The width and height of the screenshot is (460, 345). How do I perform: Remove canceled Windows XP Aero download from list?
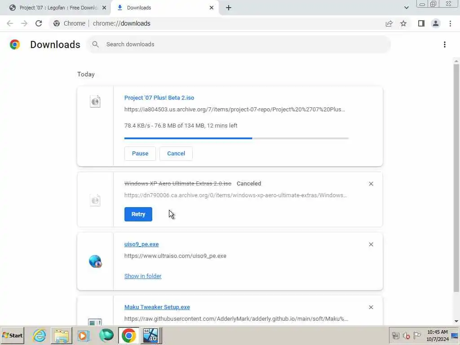pos(371,184)
